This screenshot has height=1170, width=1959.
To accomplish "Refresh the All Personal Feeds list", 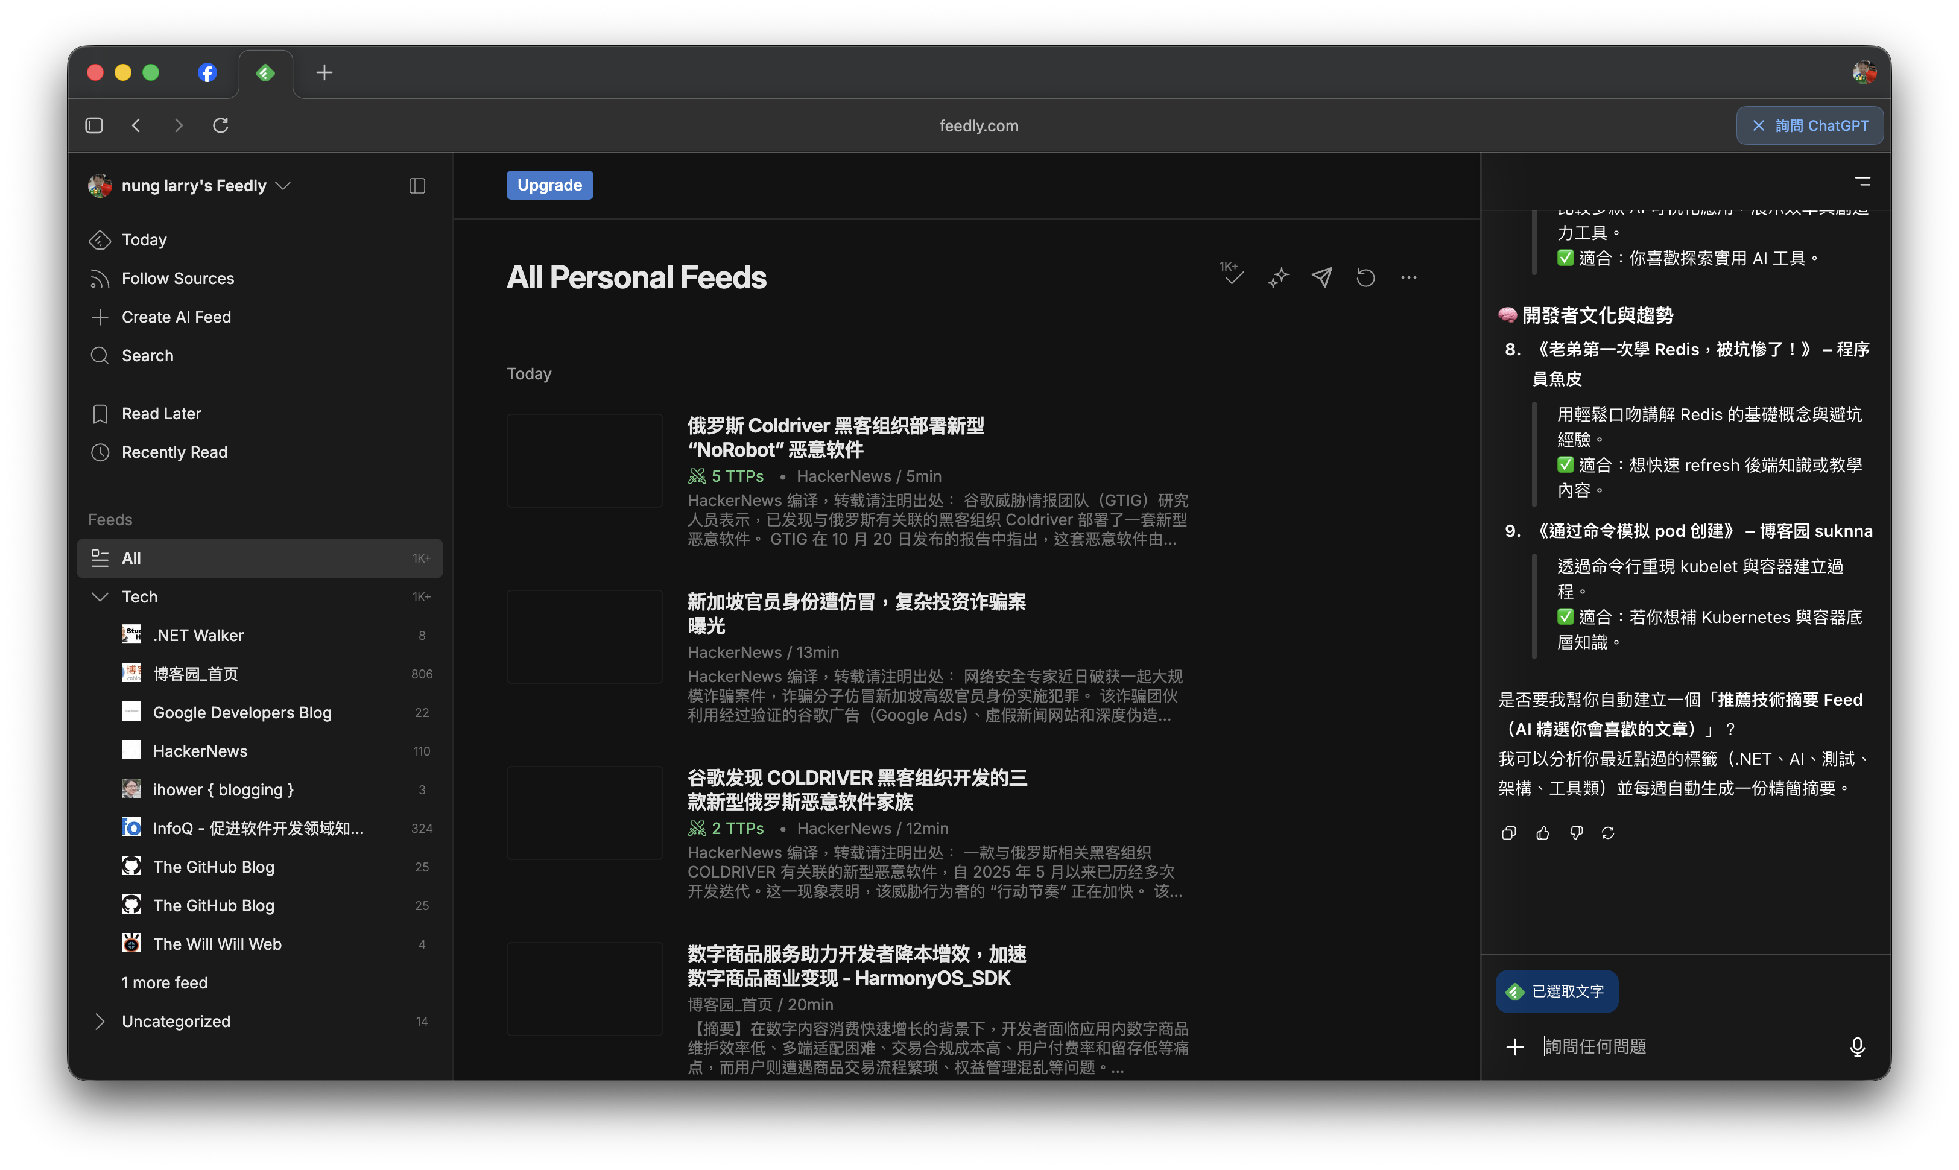I will [1366, 277].
